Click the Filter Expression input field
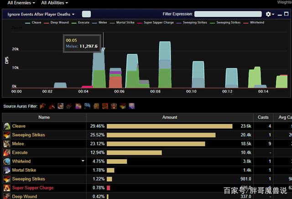The image size is (292, 199). 228,14
